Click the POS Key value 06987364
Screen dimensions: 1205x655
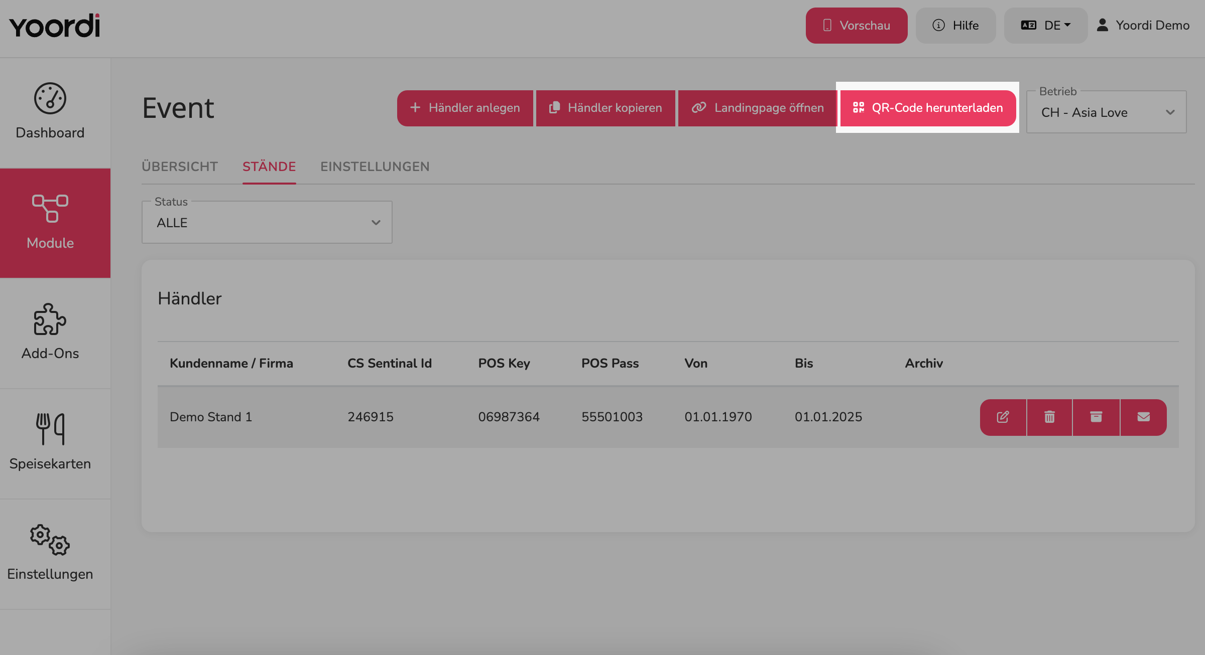pyautogui.click(x=509, y=417)
